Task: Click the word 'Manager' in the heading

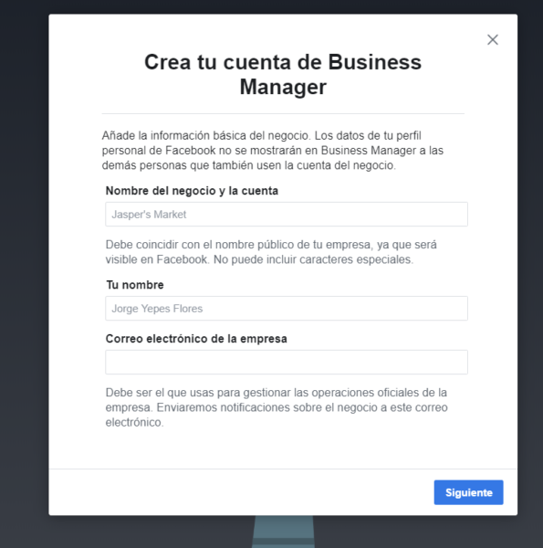Action: (x=283, y=87)
